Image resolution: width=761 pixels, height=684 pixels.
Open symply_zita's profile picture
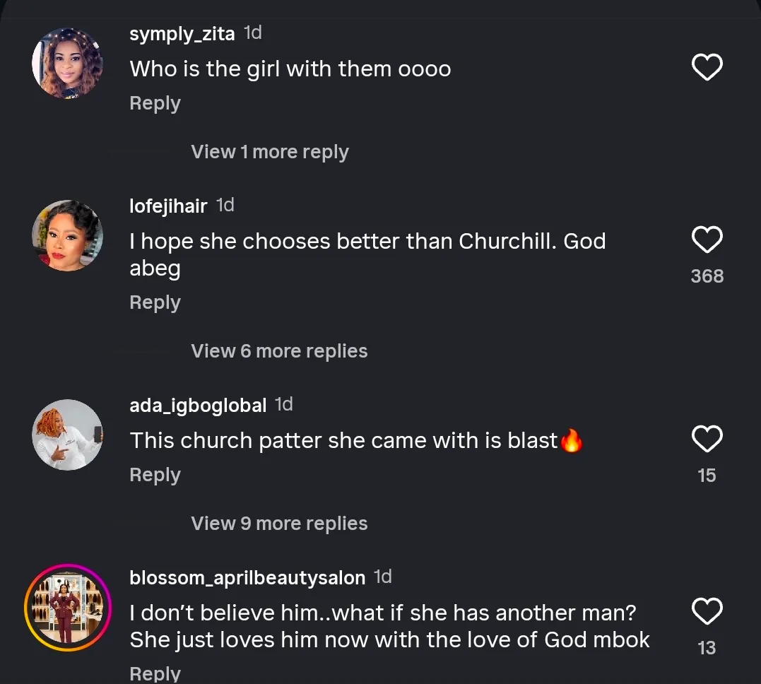[x=68, y=64]
